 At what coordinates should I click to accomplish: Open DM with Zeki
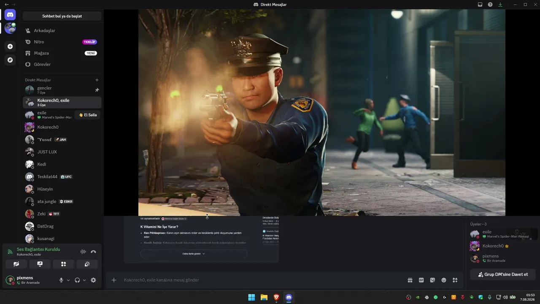[62, 214]
